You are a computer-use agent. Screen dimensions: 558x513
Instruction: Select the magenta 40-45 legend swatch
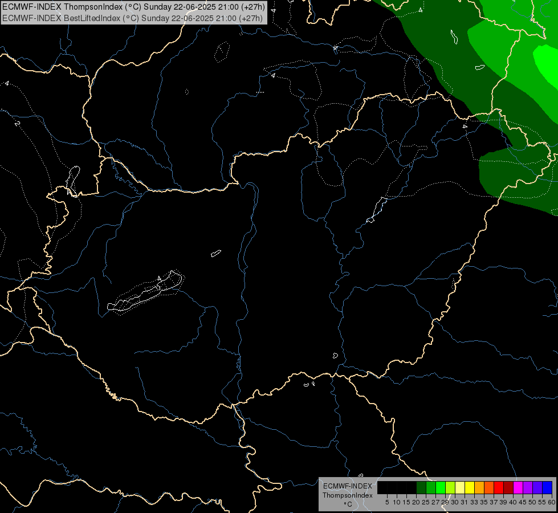tap(518, 487)
